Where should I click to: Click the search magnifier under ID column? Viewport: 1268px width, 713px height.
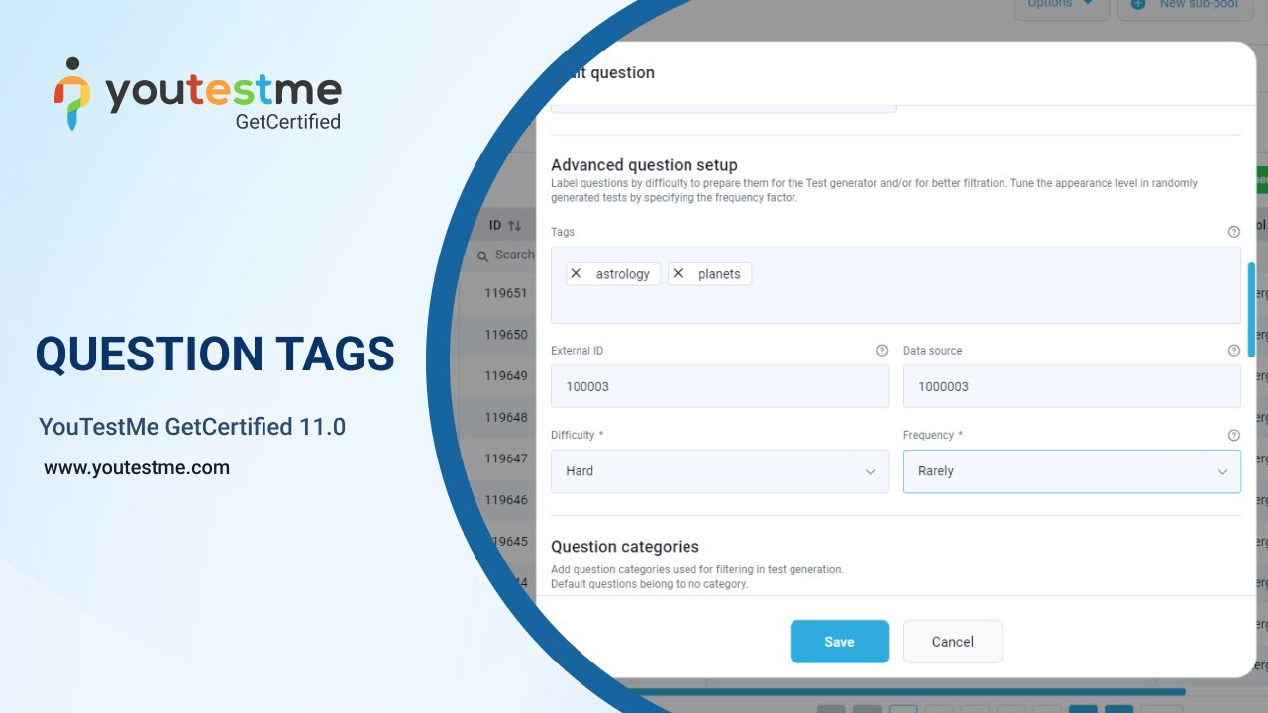pyautogui.click(x=483, y=256)
